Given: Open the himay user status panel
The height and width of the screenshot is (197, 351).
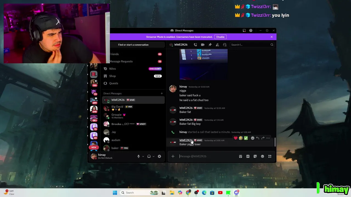Looking at the screenshot, I should pos(112,156).
